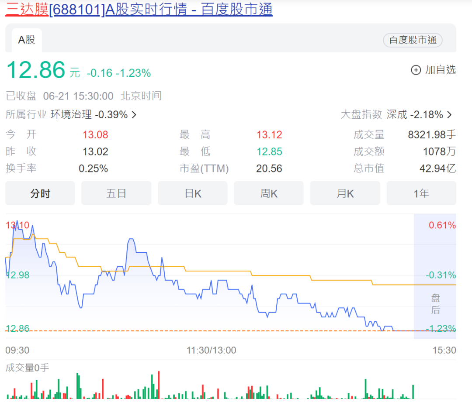Open the [688101]A股实时行情 title link

[161, 9]
